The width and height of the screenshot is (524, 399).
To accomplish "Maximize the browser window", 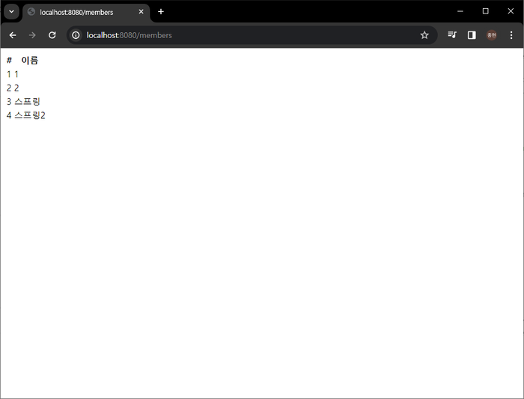I will click(x=486, y=11).
